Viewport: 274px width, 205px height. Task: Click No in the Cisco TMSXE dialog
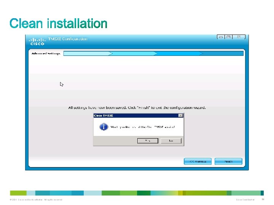tap(171, 141)
